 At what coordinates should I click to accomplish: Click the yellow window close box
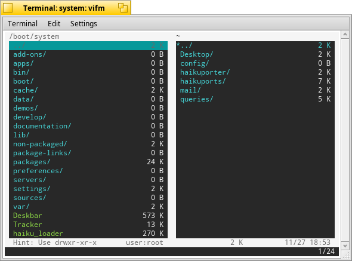(x=8, y=8)
